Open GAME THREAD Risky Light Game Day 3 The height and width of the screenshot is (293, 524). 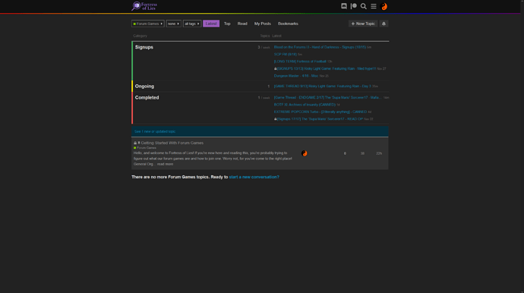(x=322, y=87)
